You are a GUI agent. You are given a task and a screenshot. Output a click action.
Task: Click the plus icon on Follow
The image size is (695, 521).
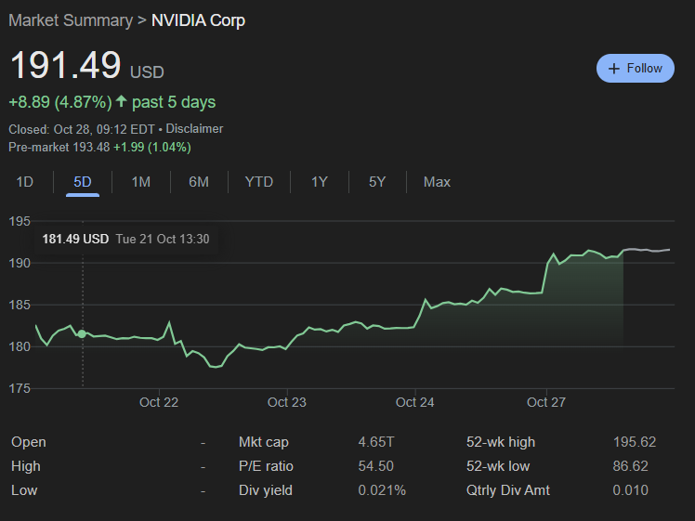[613, 68]
